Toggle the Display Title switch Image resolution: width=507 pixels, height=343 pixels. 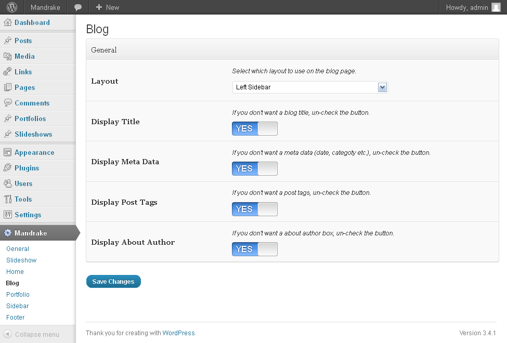[255, 128]
